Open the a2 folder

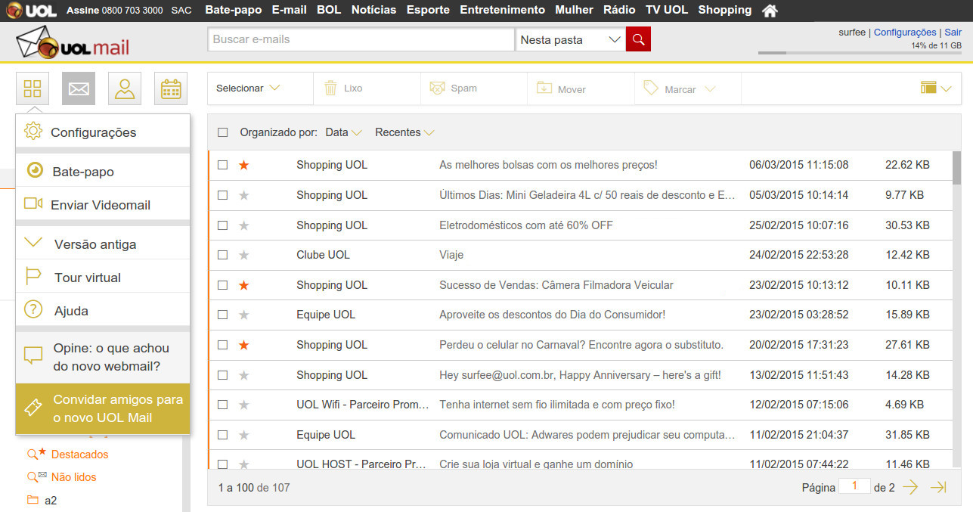(51, 501)
